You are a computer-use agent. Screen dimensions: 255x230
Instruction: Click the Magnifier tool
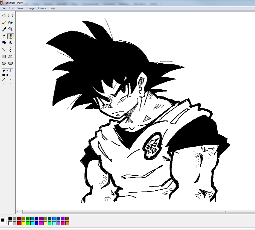11,29
